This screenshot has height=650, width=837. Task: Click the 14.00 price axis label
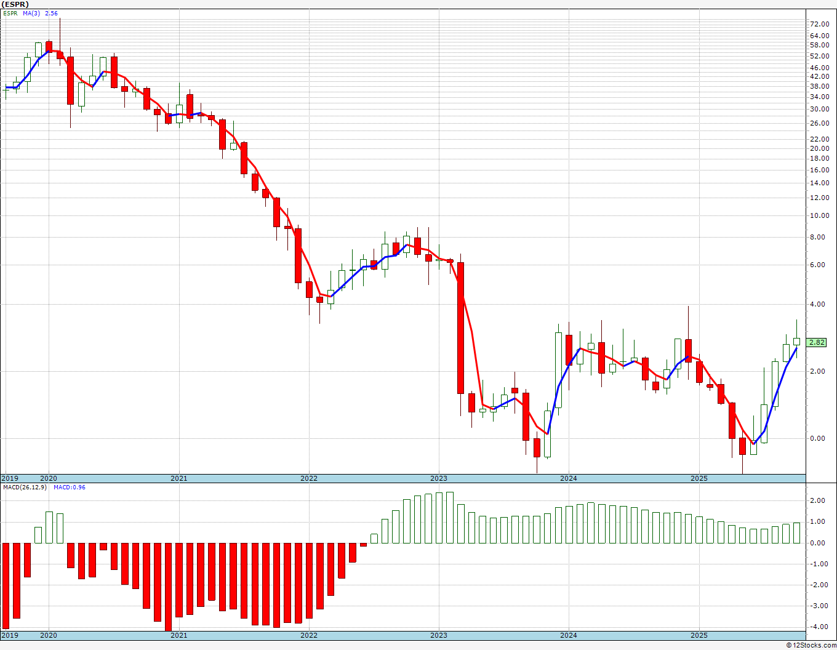[x=819, y=183]
